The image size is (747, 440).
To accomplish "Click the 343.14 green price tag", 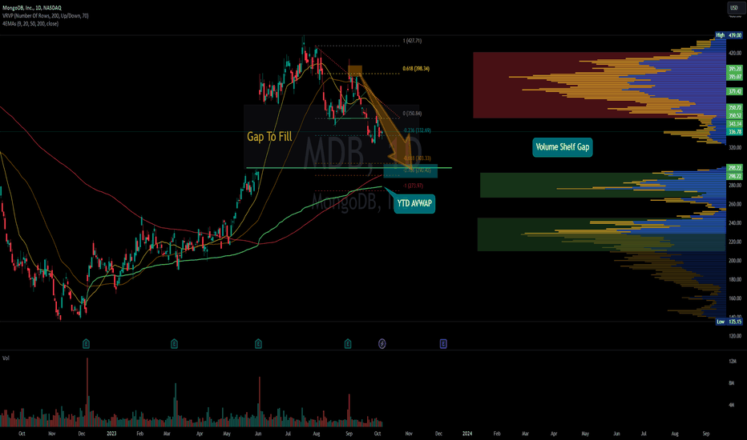I will (x=735, y=124).
